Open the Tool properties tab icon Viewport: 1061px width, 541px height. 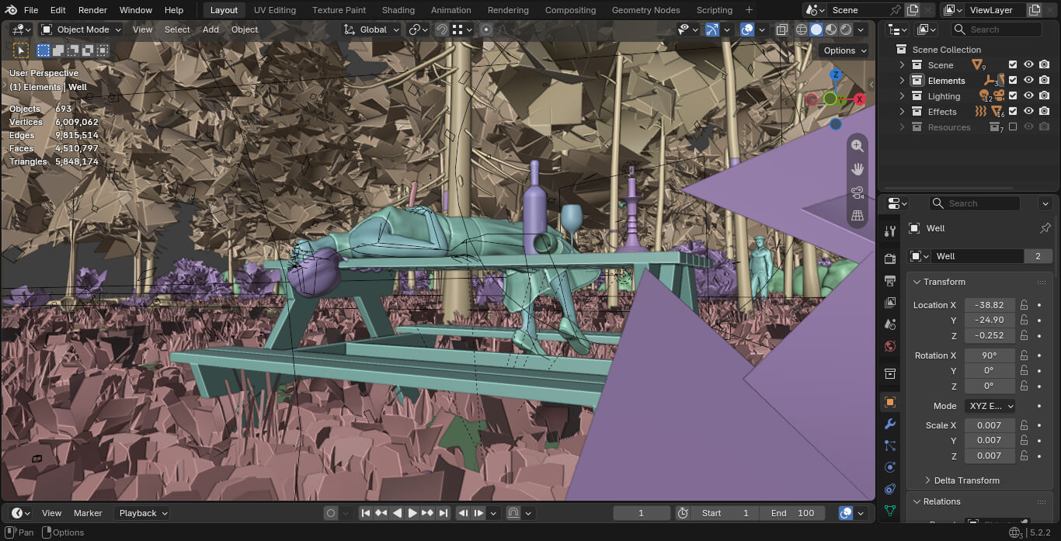tap(890, 231)
